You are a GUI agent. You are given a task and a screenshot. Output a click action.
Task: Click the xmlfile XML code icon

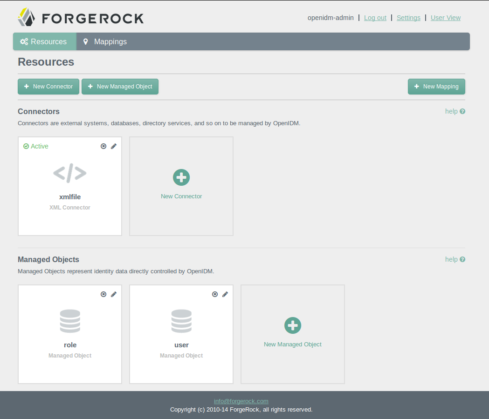[x=70, y=173]
